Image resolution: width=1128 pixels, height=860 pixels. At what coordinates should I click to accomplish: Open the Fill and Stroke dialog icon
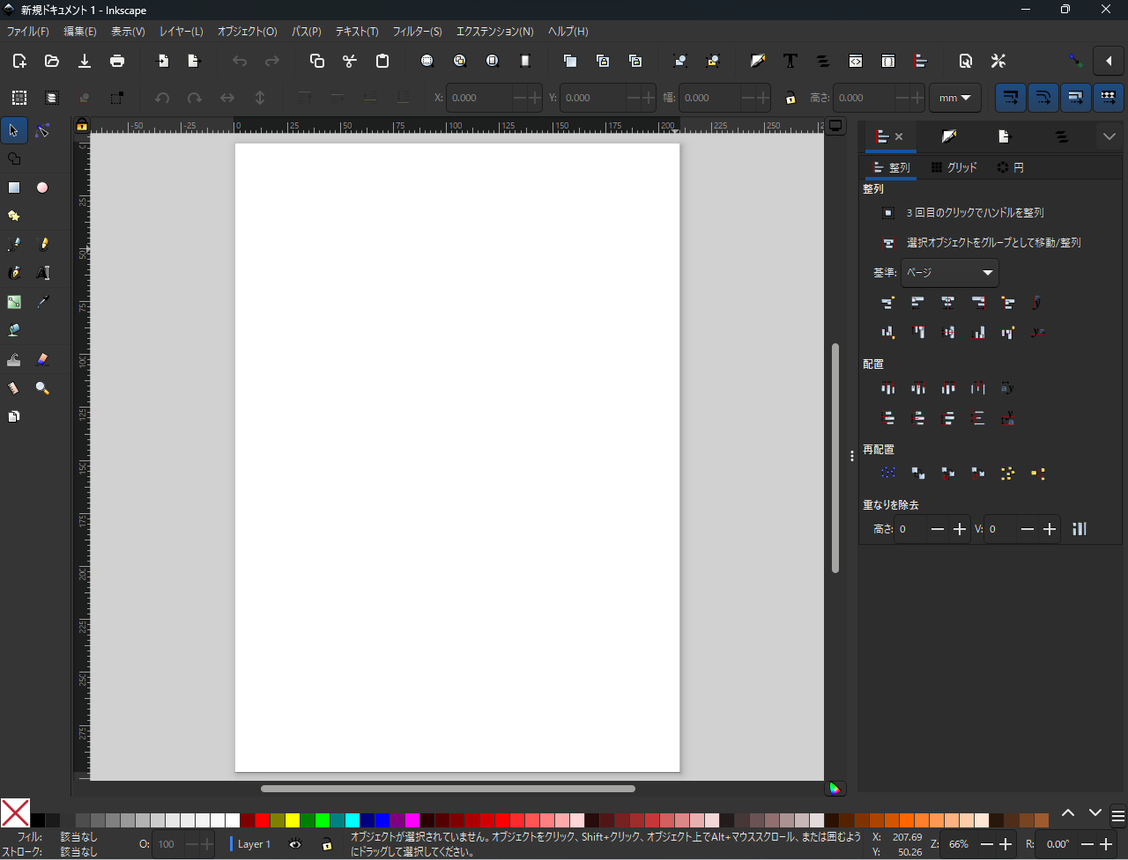[x=758, y=61]
